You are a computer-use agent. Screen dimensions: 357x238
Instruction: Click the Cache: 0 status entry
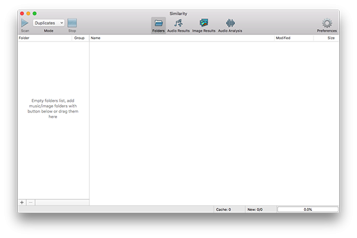(223, 210)
